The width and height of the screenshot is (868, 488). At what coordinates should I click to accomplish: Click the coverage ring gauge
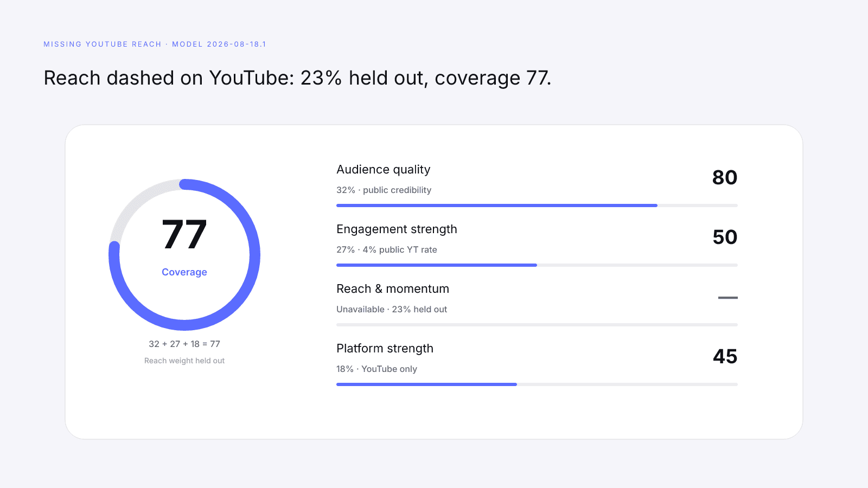(184, 255)
